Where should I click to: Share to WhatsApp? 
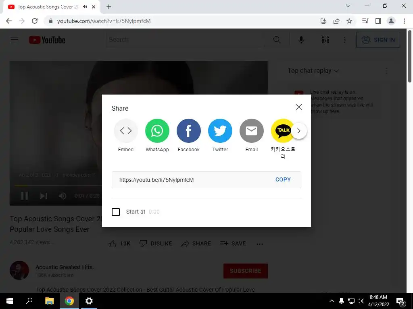157,131
